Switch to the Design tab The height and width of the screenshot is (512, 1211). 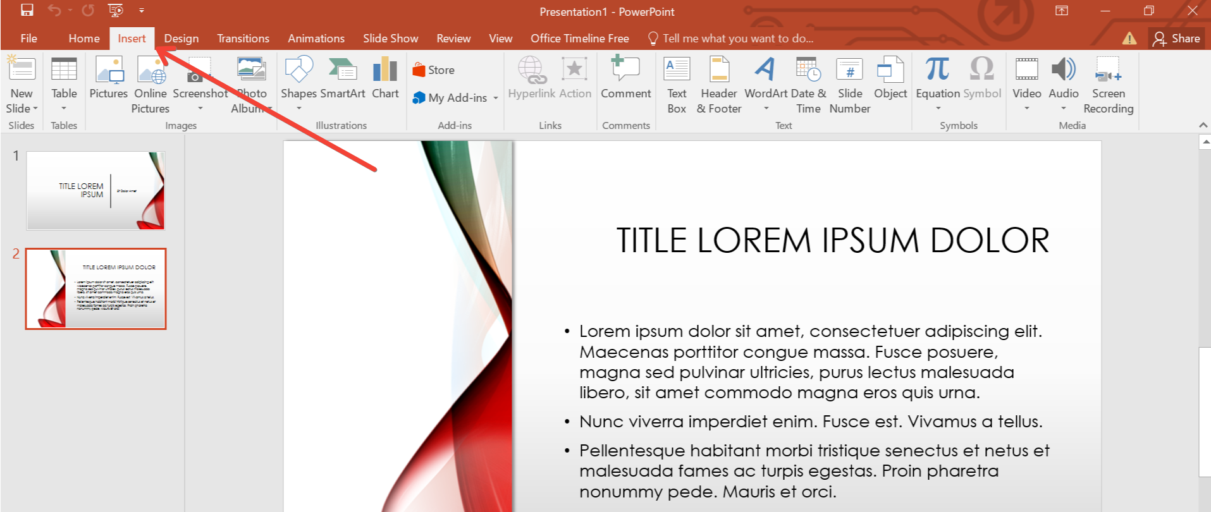[x=181, y=39]
